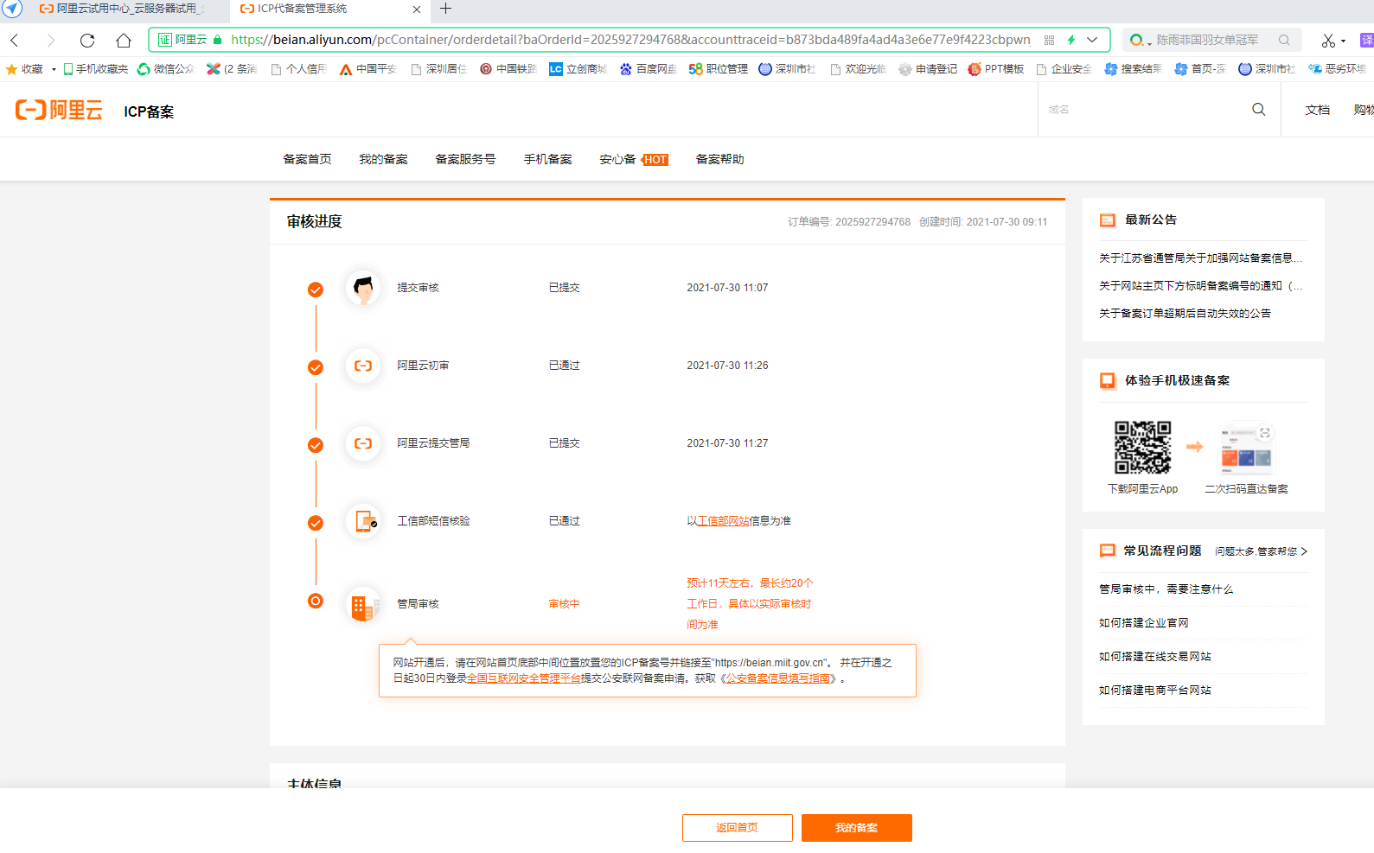Viewport: 1374px width, 853px height.
Task: Click the 阿里云提交管局 step icon
Action: (363, 444)
